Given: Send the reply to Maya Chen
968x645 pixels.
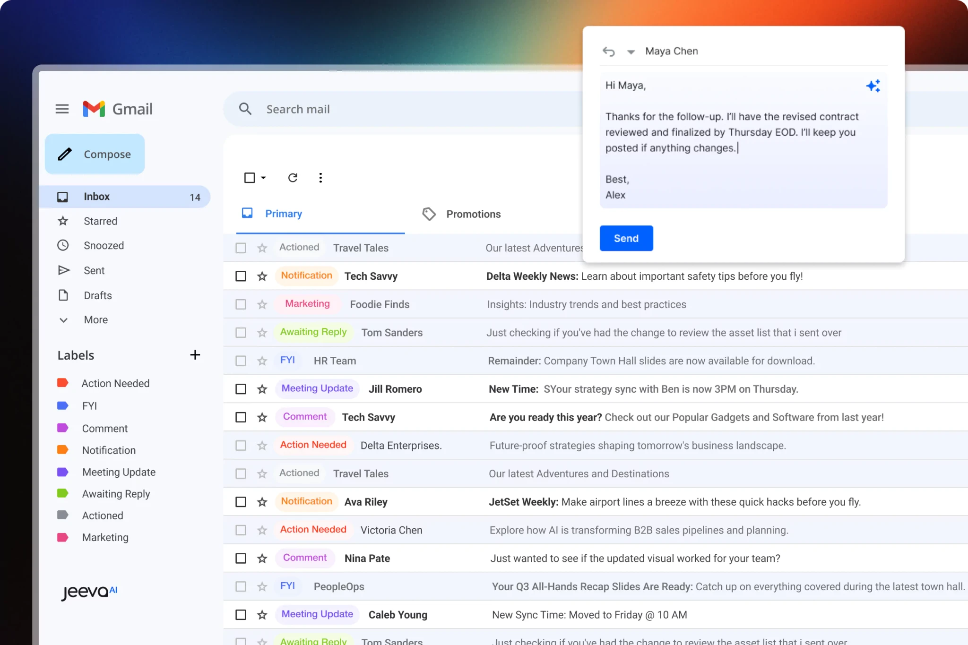Looking at the screenshot, I should [626, 238].
